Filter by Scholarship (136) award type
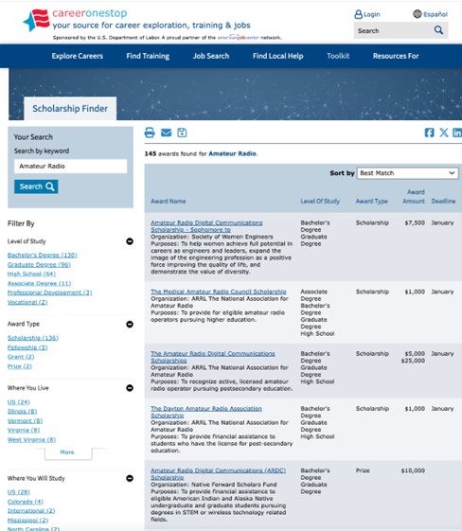This screenshot has width=462, height=531. 33,338
